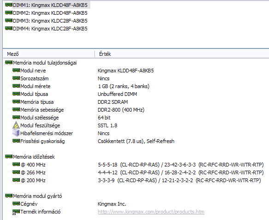The width and height of the screenshot is (269, 220).
Task: Click the 64 bit value
Action: [104, 118]
